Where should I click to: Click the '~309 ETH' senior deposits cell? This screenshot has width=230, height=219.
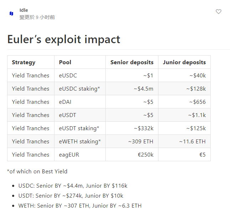(140, 142)
